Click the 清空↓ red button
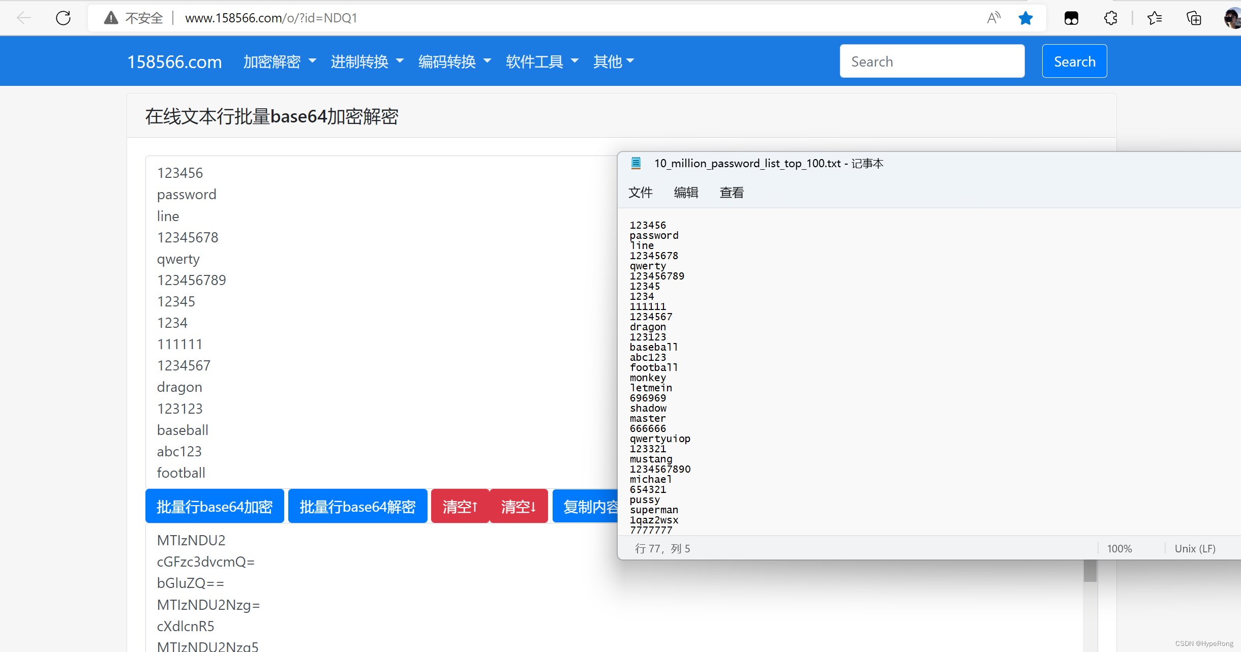The height and width of the screenshot is (652, 1241). pos(519,506)
